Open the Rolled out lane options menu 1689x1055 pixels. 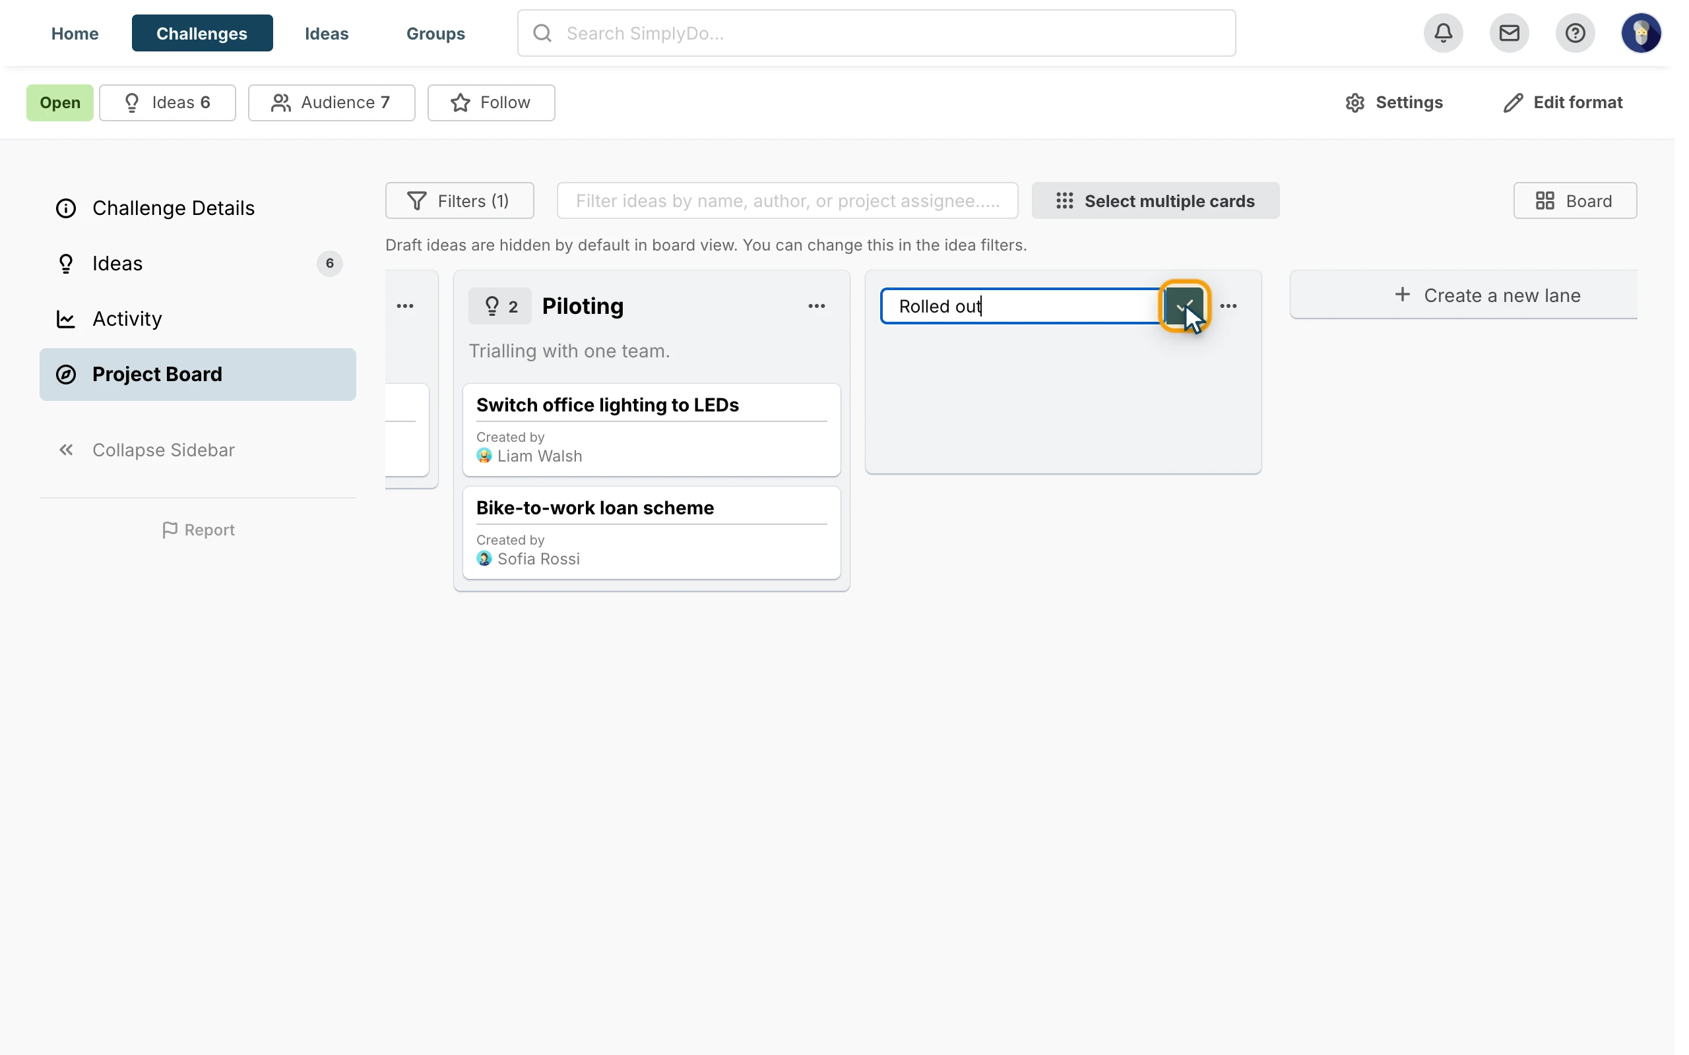1228,305
